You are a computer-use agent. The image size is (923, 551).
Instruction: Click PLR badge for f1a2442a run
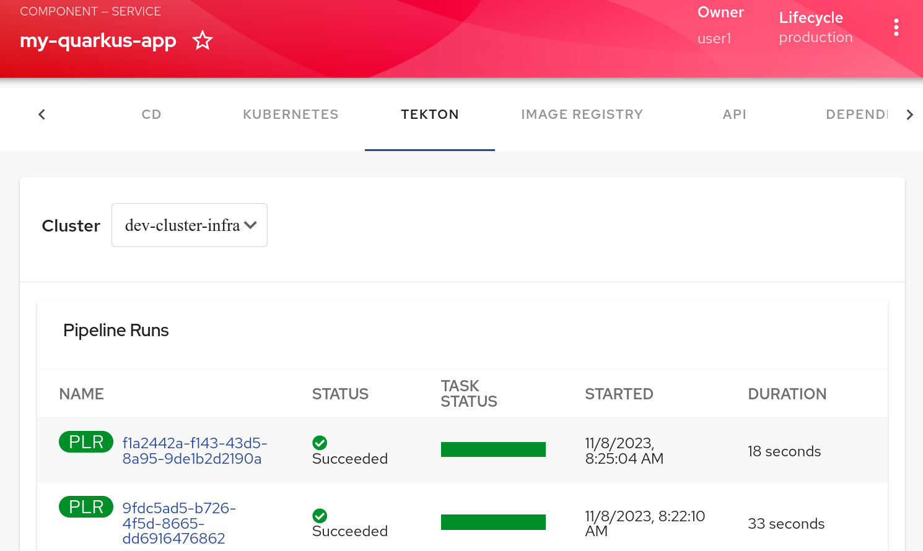[86, 442]
